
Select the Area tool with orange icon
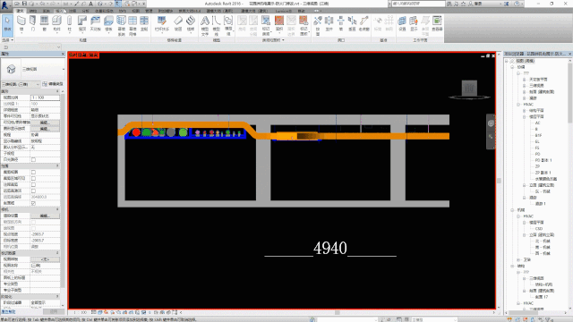[279, 24]
